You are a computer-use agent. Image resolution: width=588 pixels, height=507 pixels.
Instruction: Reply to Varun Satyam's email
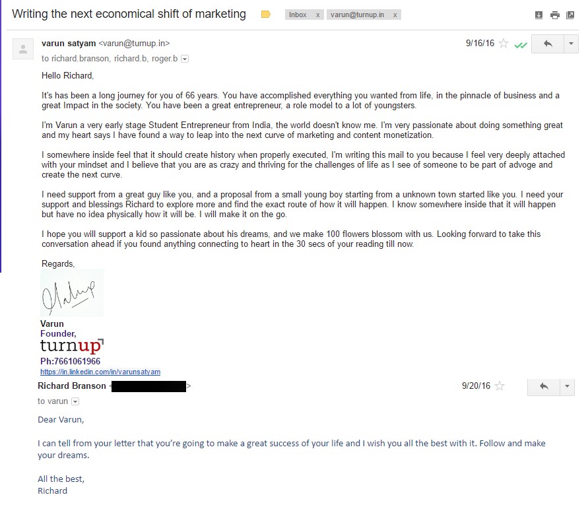(547, 44)
